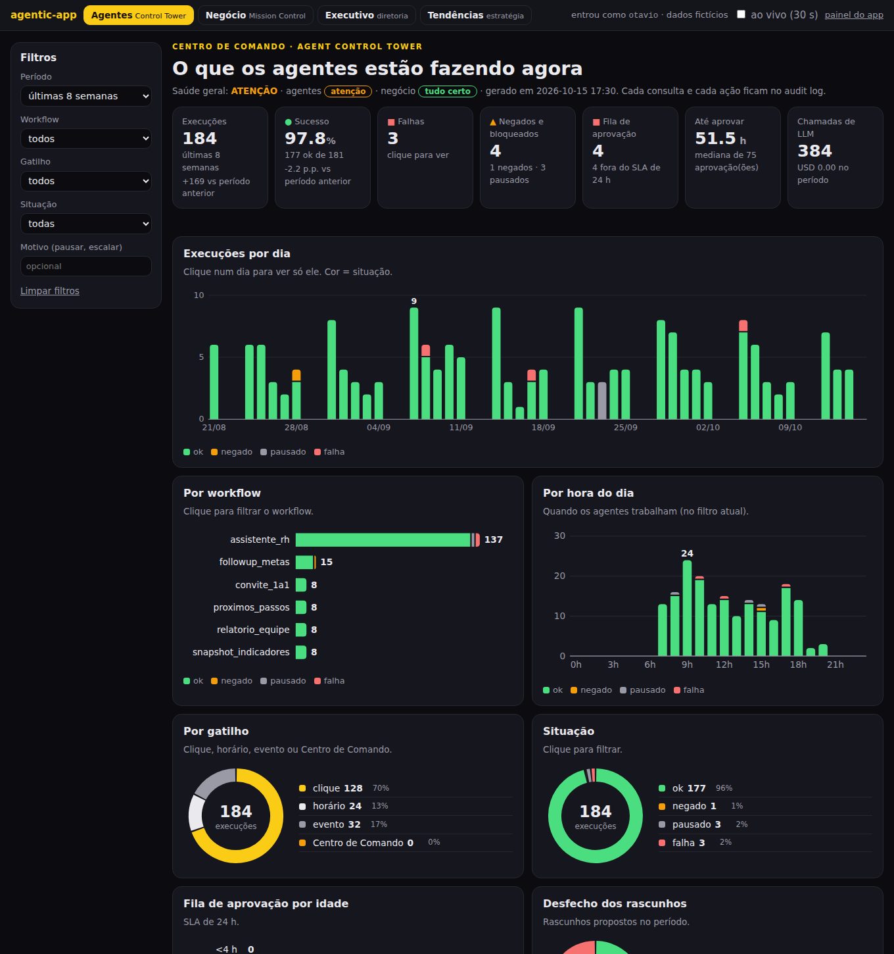The image size is (894, 954).
Task: Filter Situação by the 'pausado 3' row
Action: click(x=765, y=824)
